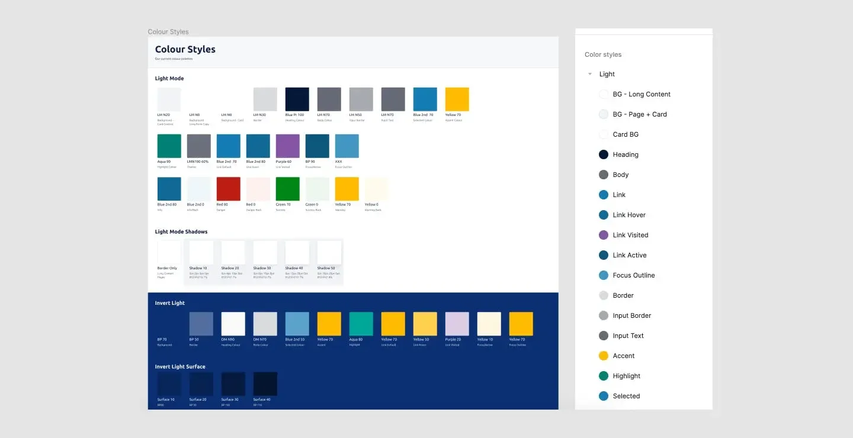Select the Card BG style icon
The image size is (853, 438).
[603, 134]
